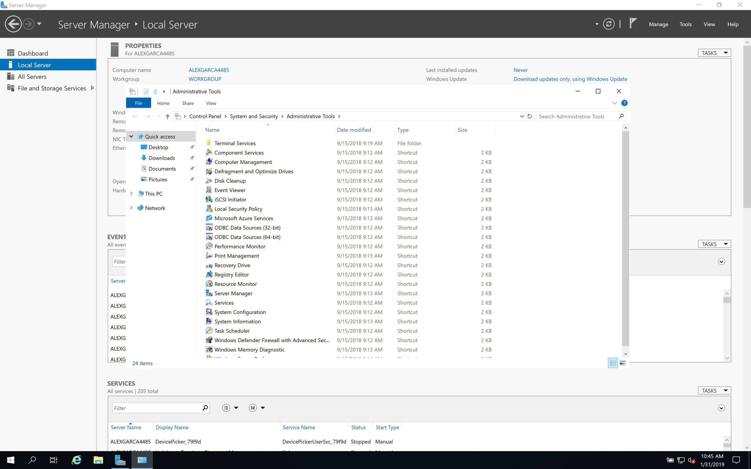Click the Properties checkmark in quick access toolbar
The height and width of the screenshot is (469, 751).
[146, 91]
